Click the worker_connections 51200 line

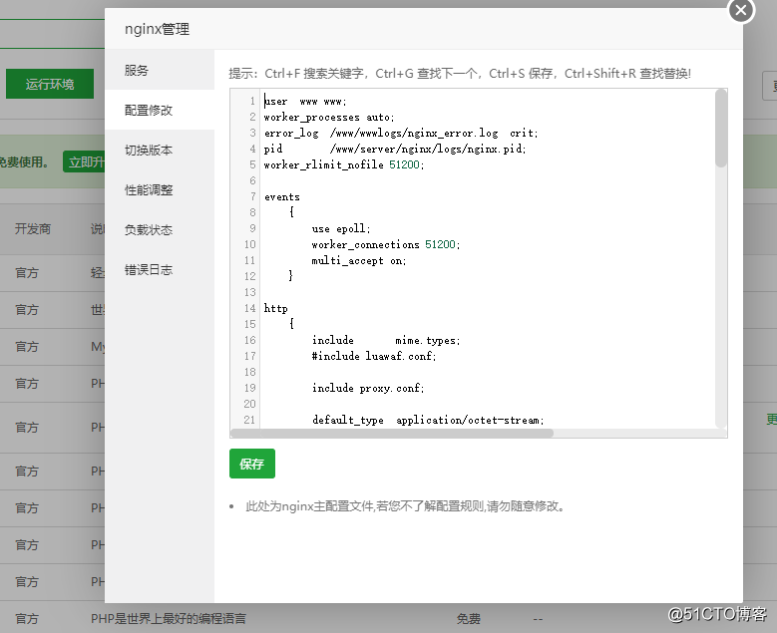tap(386, 244)
